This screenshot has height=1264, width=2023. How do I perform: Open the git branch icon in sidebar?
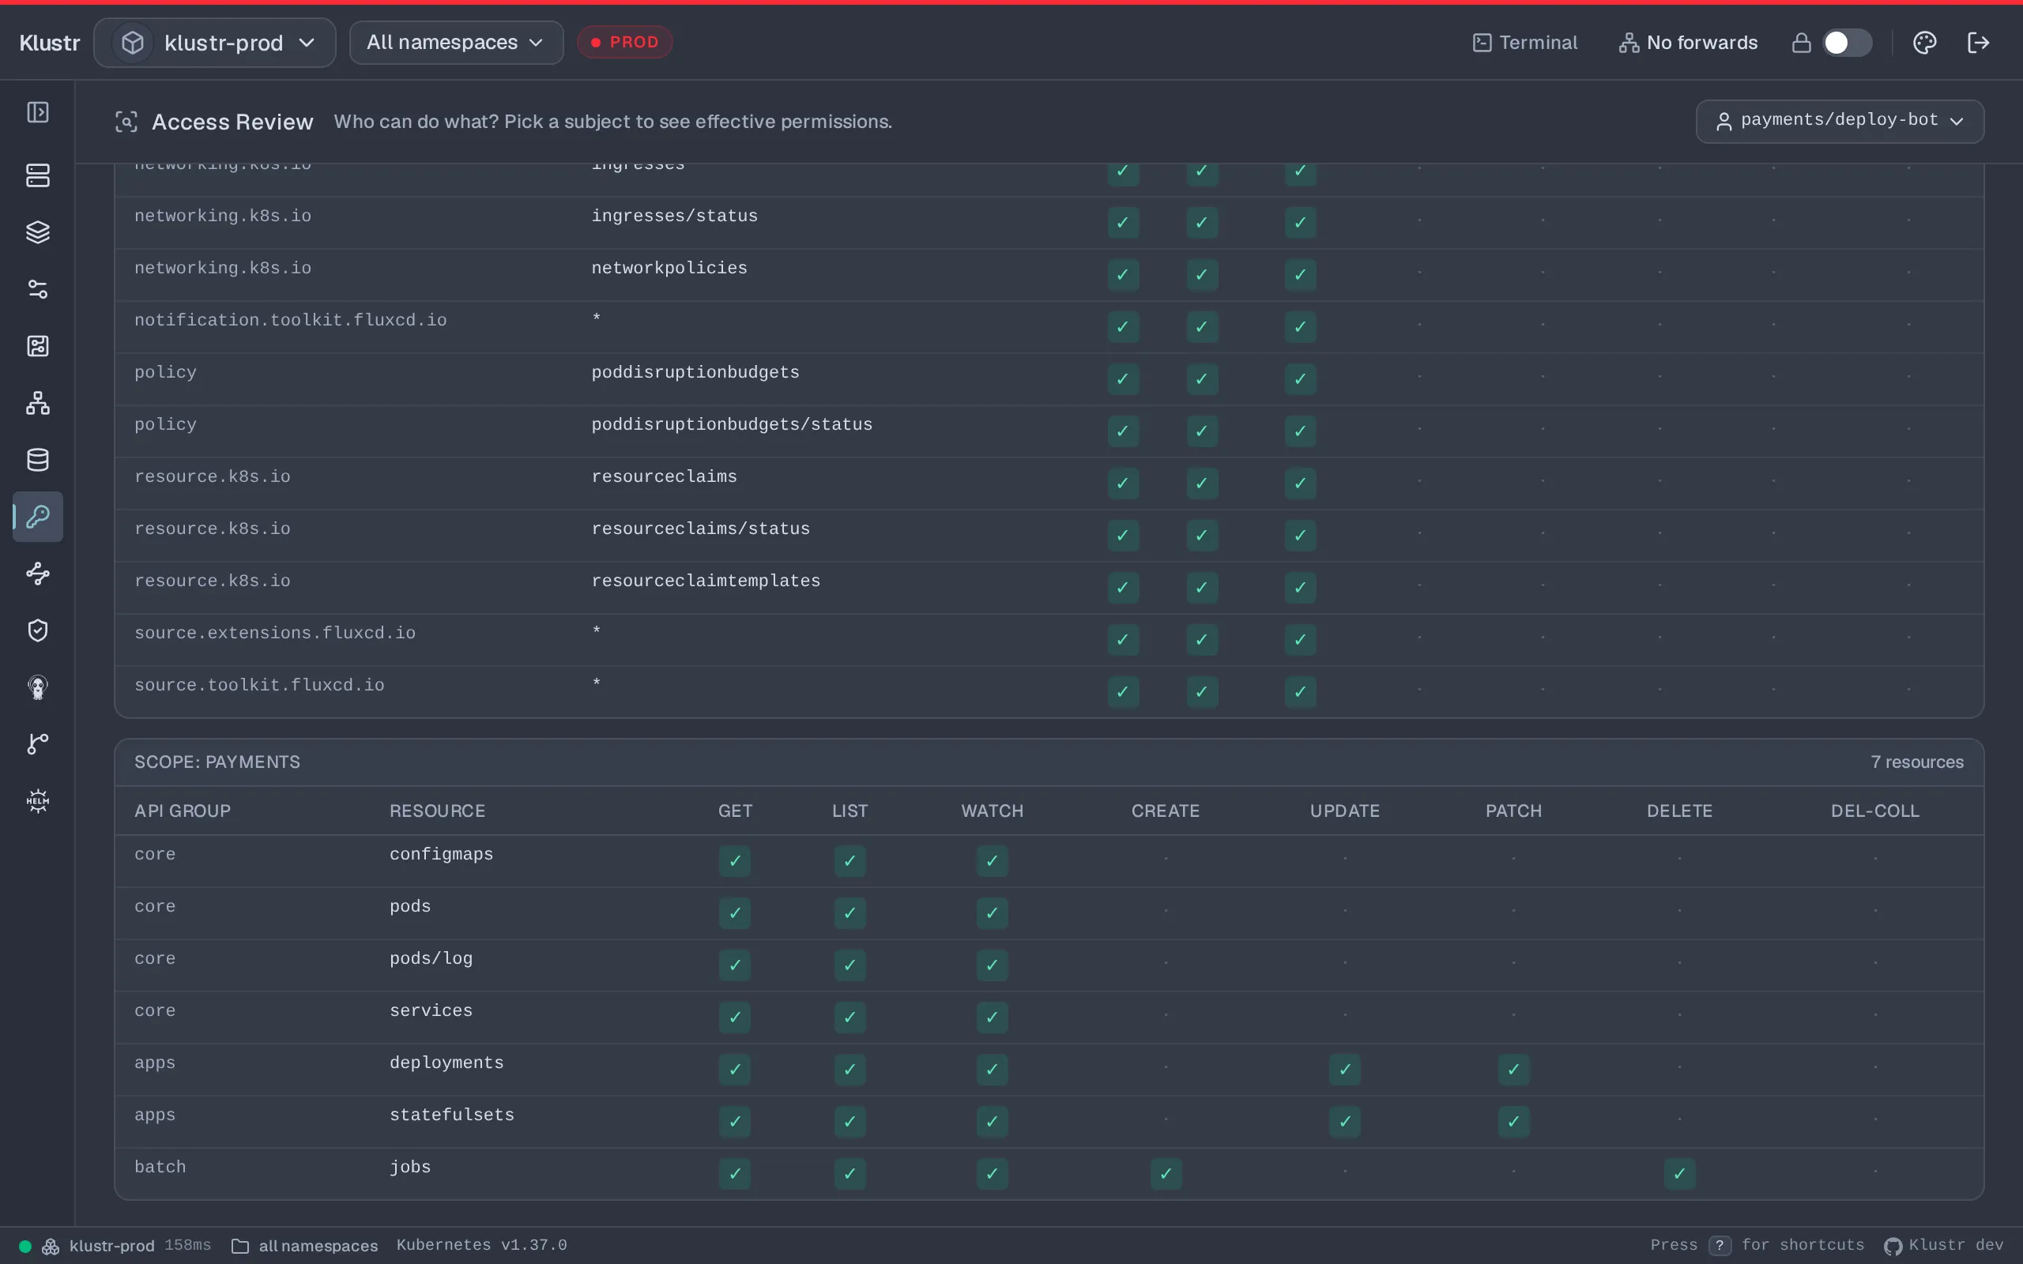[x=38, y=744]
